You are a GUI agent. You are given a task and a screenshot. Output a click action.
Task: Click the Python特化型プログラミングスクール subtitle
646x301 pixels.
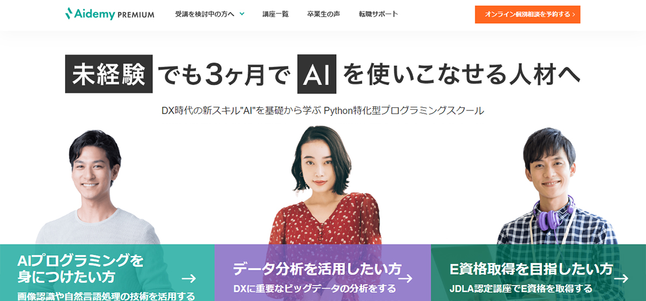(404, 111)
